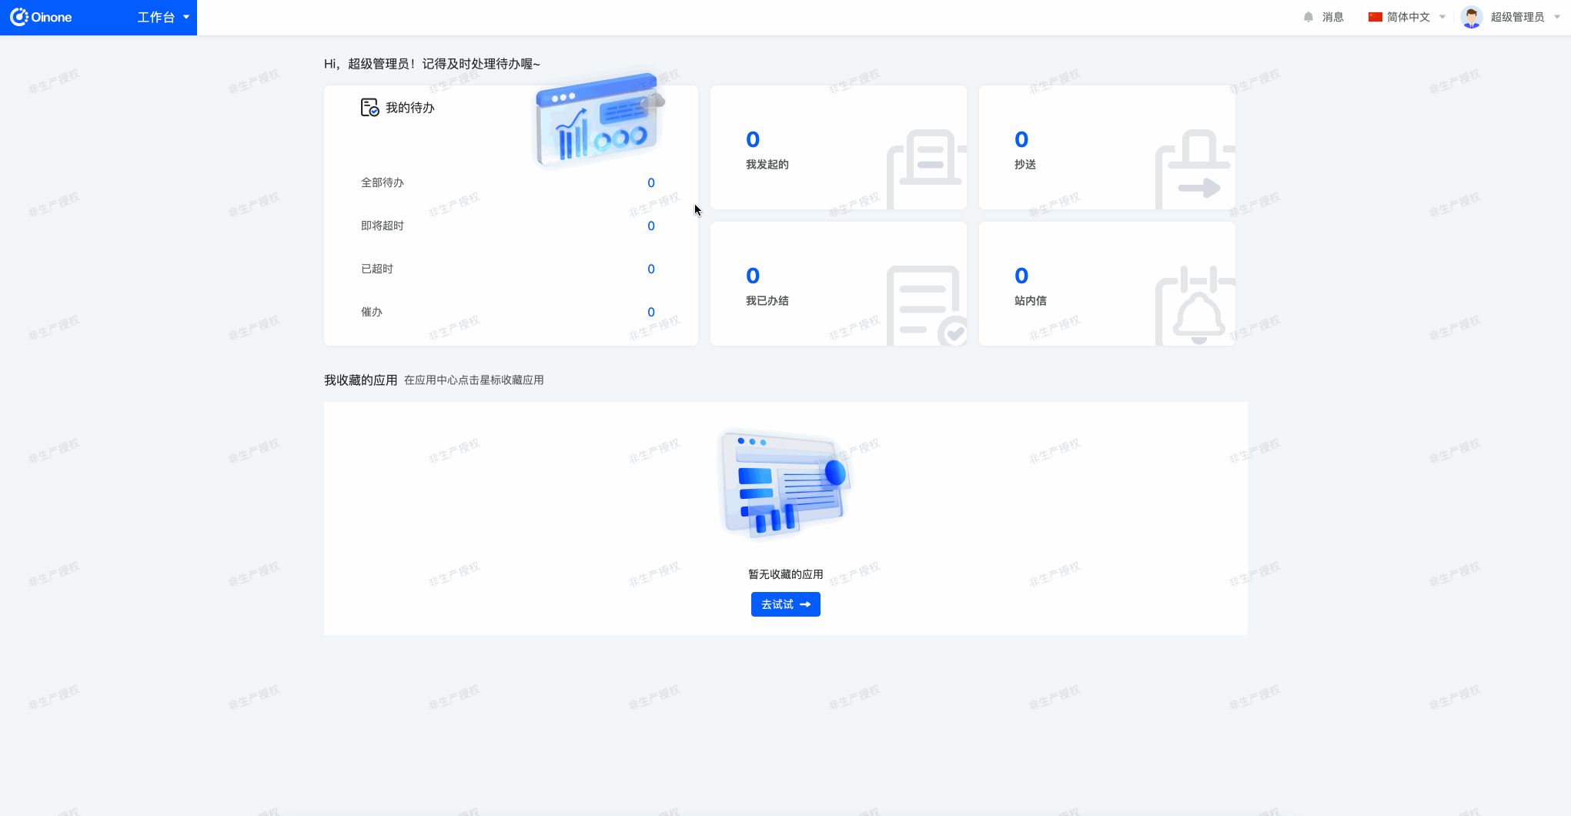Select the 已超时 todo row

coord(377,269)
